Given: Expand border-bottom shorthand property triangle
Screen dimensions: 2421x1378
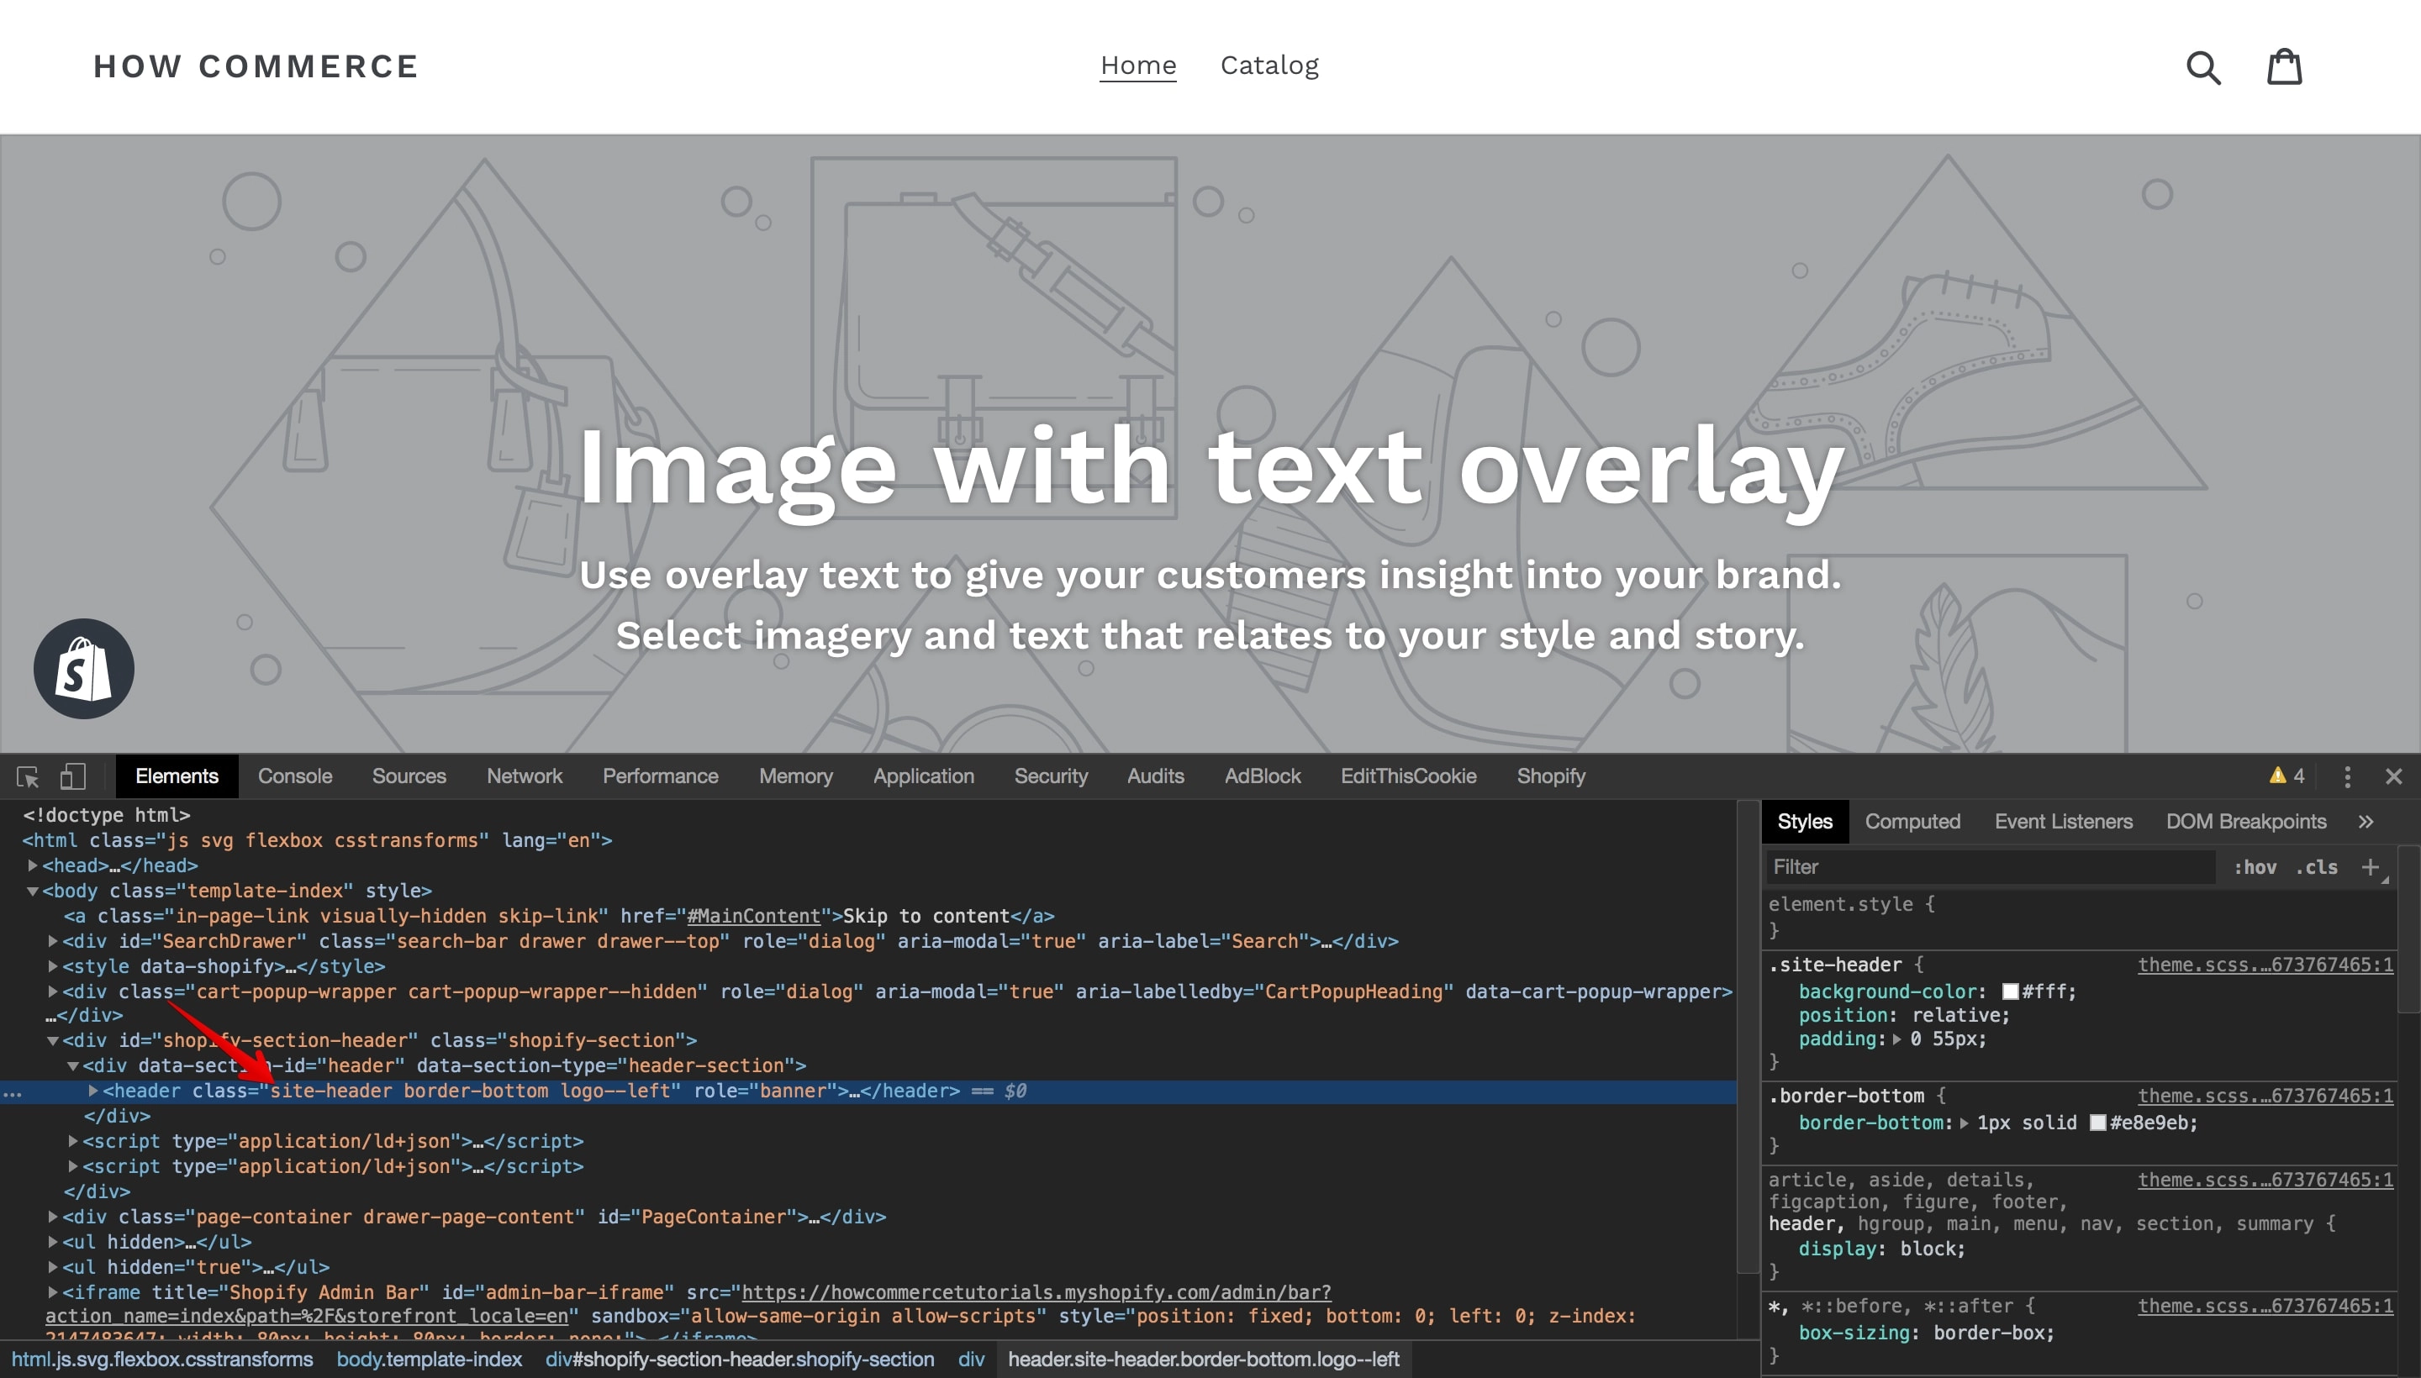Looking at the screenshot, I should click(x=1964, y=1123).
